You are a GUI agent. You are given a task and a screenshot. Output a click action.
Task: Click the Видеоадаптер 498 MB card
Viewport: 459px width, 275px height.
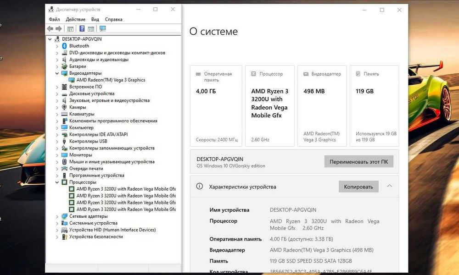[x=322, y=106]
